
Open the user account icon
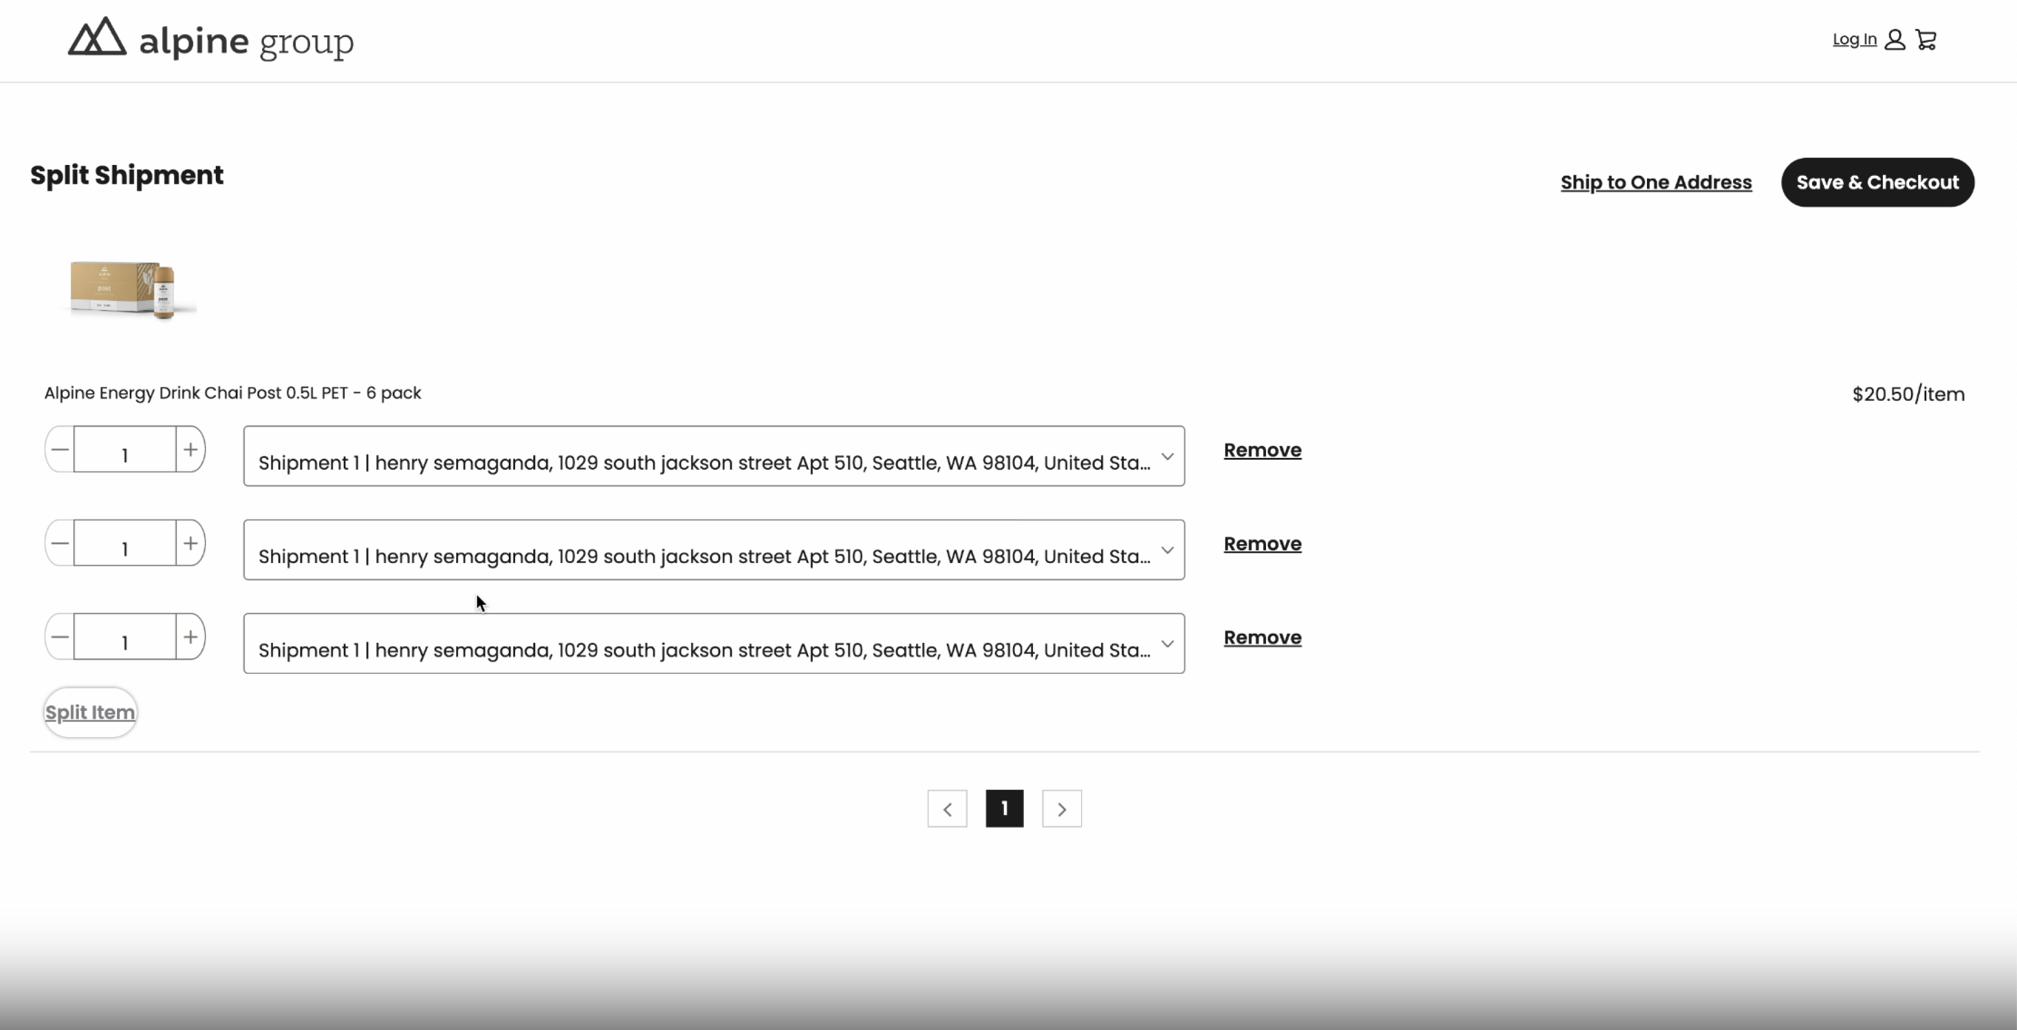1895,39
